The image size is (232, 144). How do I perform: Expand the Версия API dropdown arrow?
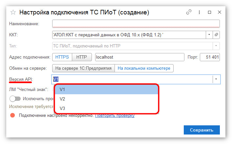(216, 79)
